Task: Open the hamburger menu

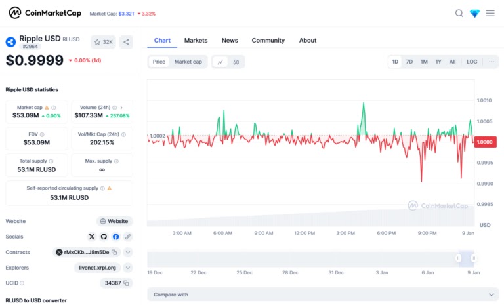Action: coord(490,13)
